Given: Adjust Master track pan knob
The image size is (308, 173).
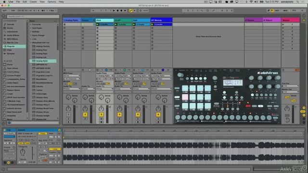Looking at the screenshot, I should [x=287, y=109].
